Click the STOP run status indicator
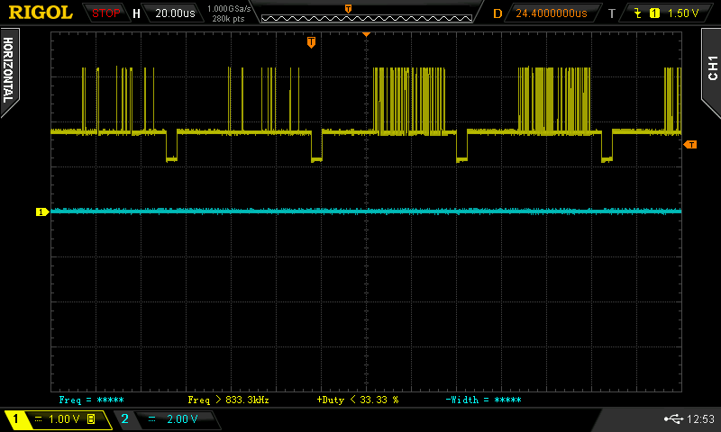Image resolution: width=721 pixels, height=432 pixels. pyautogui.click(x=105, y=13)
